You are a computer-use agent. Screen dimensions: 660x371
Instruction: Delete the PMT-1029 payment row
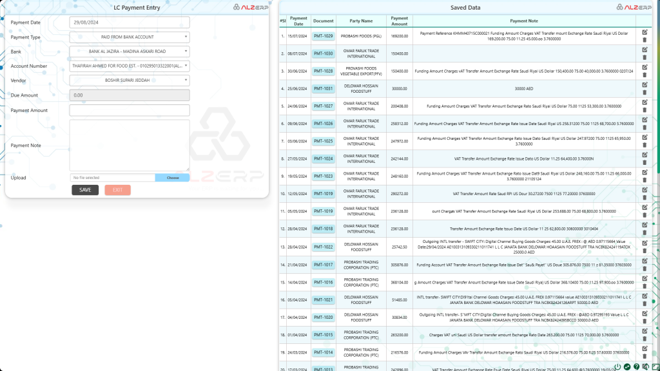pyautogui.click(x=645, y=40)
